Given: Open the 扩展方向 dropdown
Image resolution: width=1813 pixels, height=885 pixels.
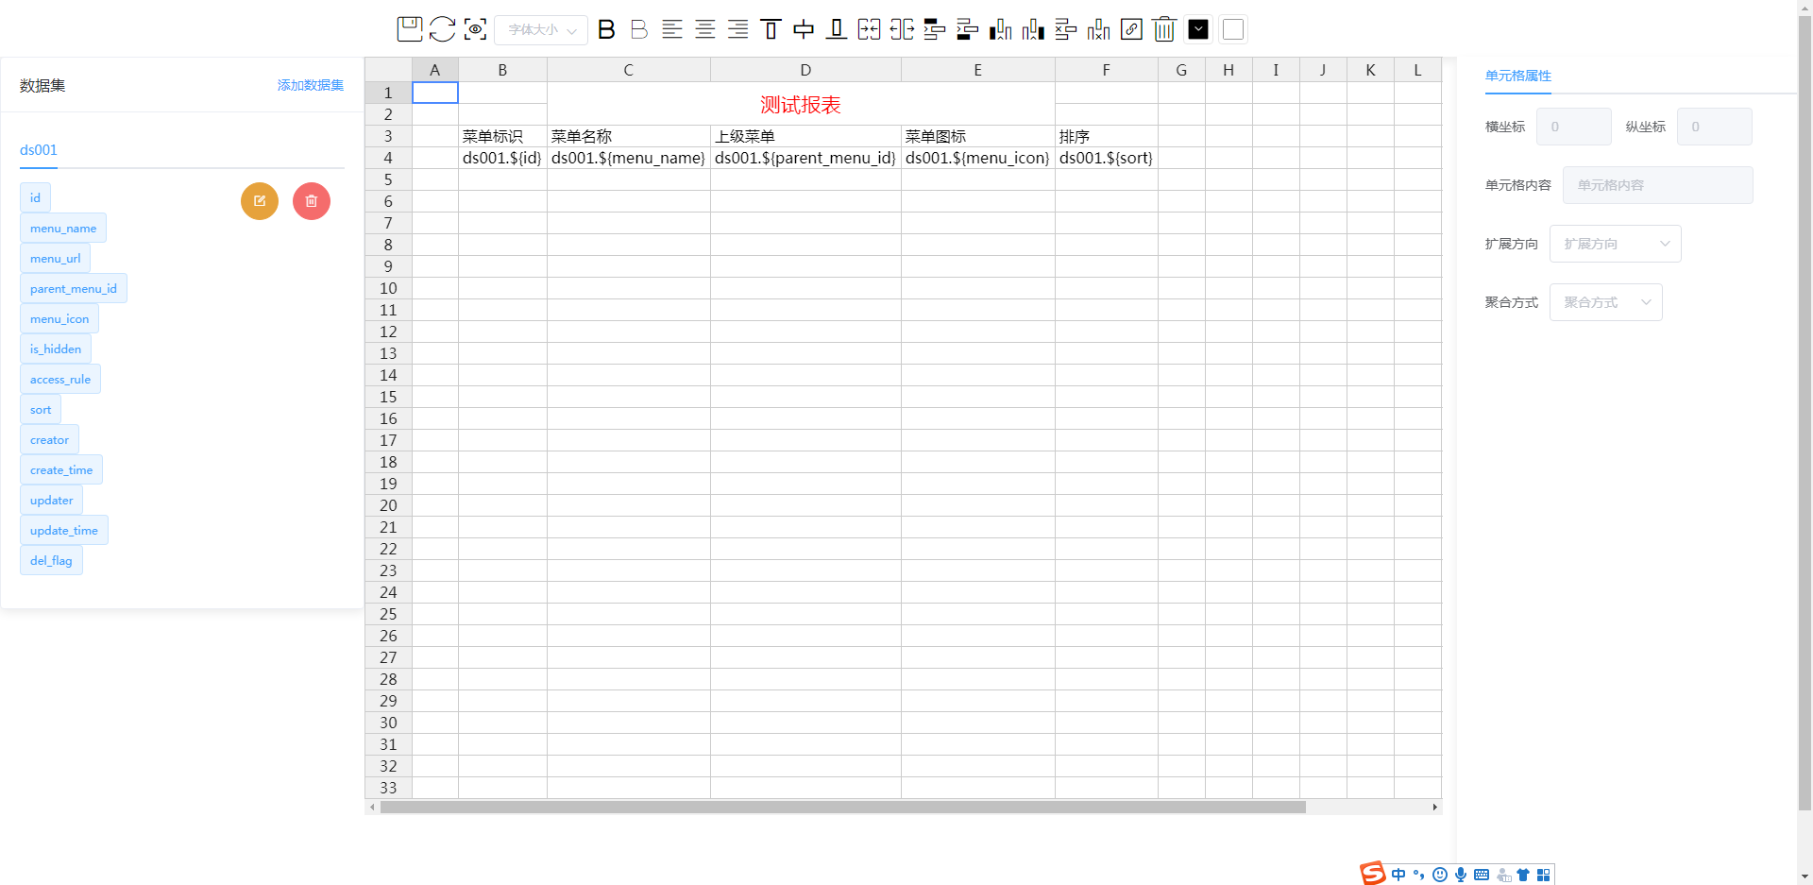Looking at the screenshot, I should click(1616, 244).
